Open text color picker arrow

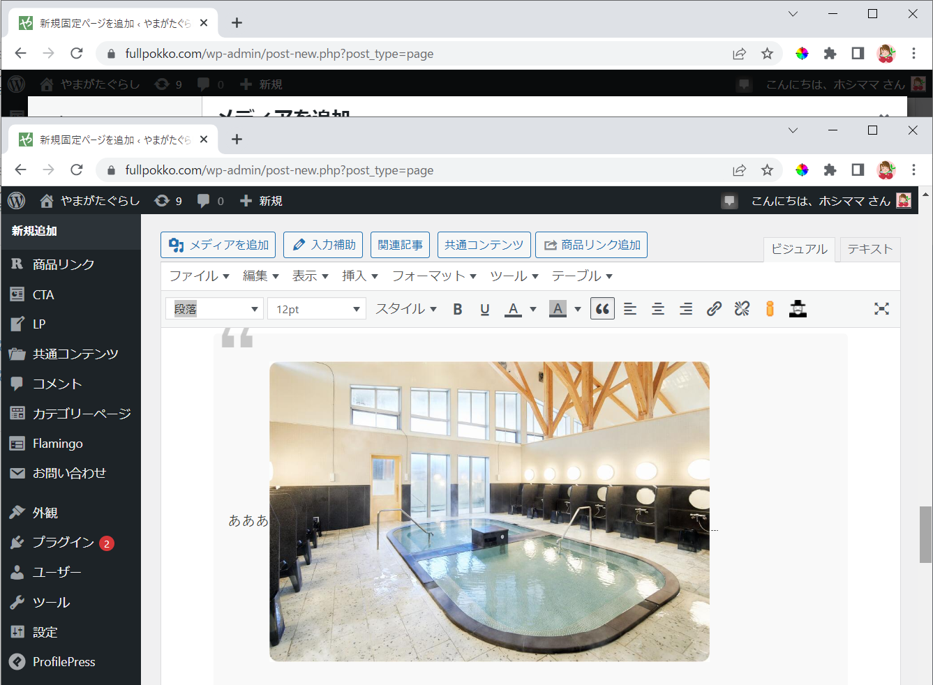[x=533, y=309]
